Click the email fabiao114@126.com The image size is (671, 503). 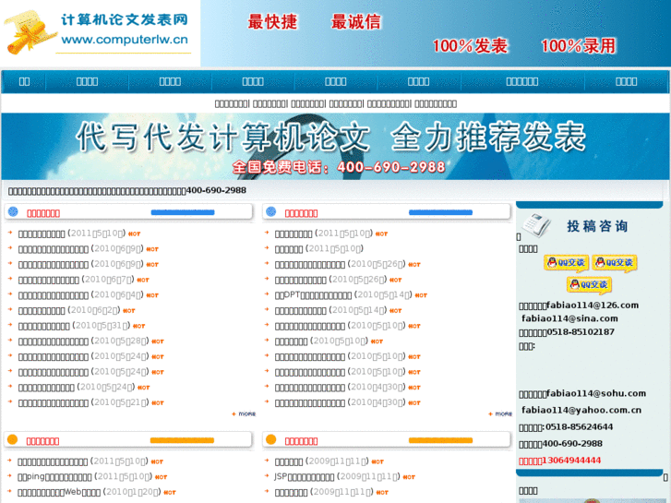(593, 305)
